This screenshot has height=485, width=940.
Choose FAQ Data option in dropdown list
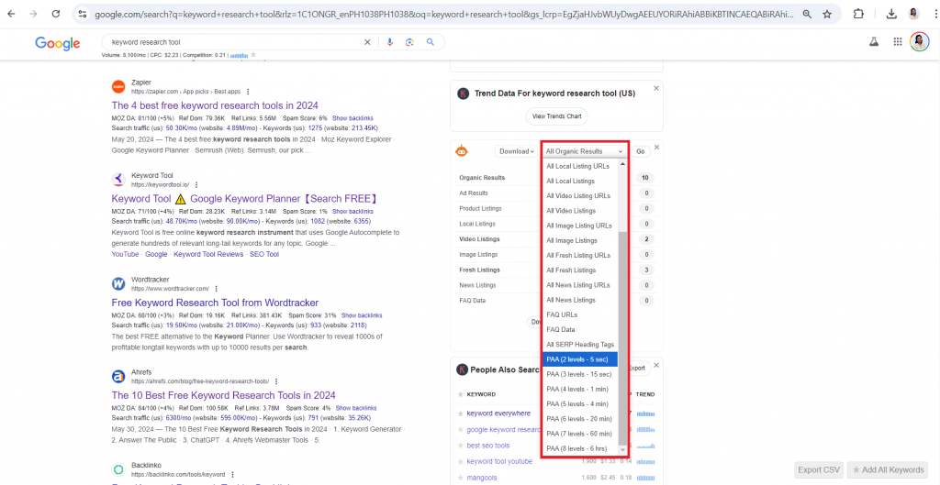(x=580, y=329)
